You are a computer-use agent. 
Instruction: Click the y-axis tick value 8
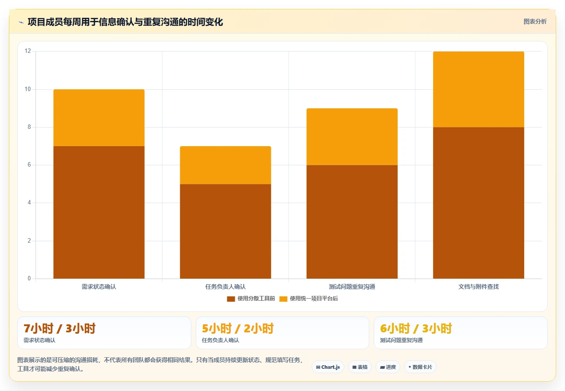(x=29, y=127)
